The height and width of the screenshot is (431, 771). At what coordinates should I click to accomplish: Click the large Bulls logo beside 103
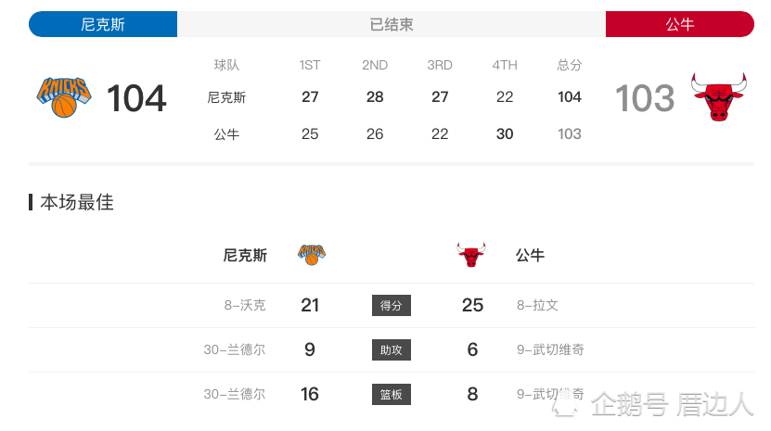(718, 96)
